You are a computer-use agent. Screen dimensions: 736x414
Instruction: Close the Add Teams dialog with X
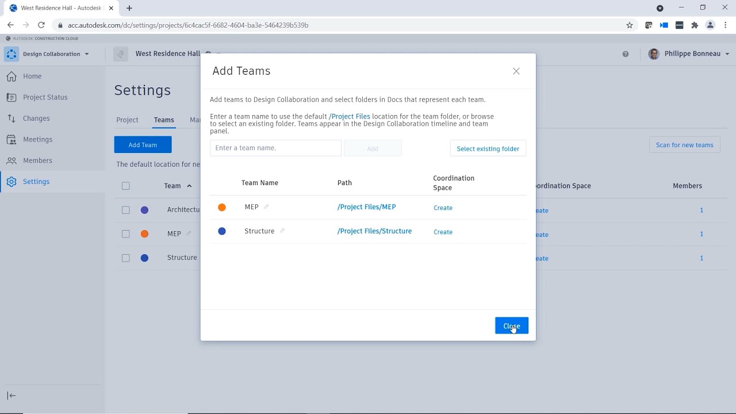(516, 71)
